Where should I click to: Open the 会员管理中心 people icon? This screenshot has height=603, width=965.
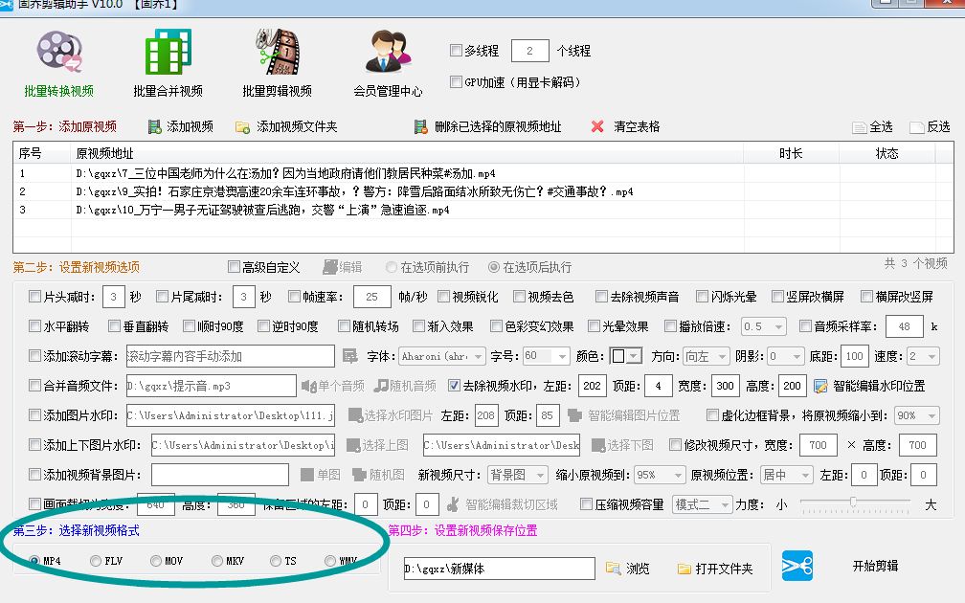[x=388, y=52]
